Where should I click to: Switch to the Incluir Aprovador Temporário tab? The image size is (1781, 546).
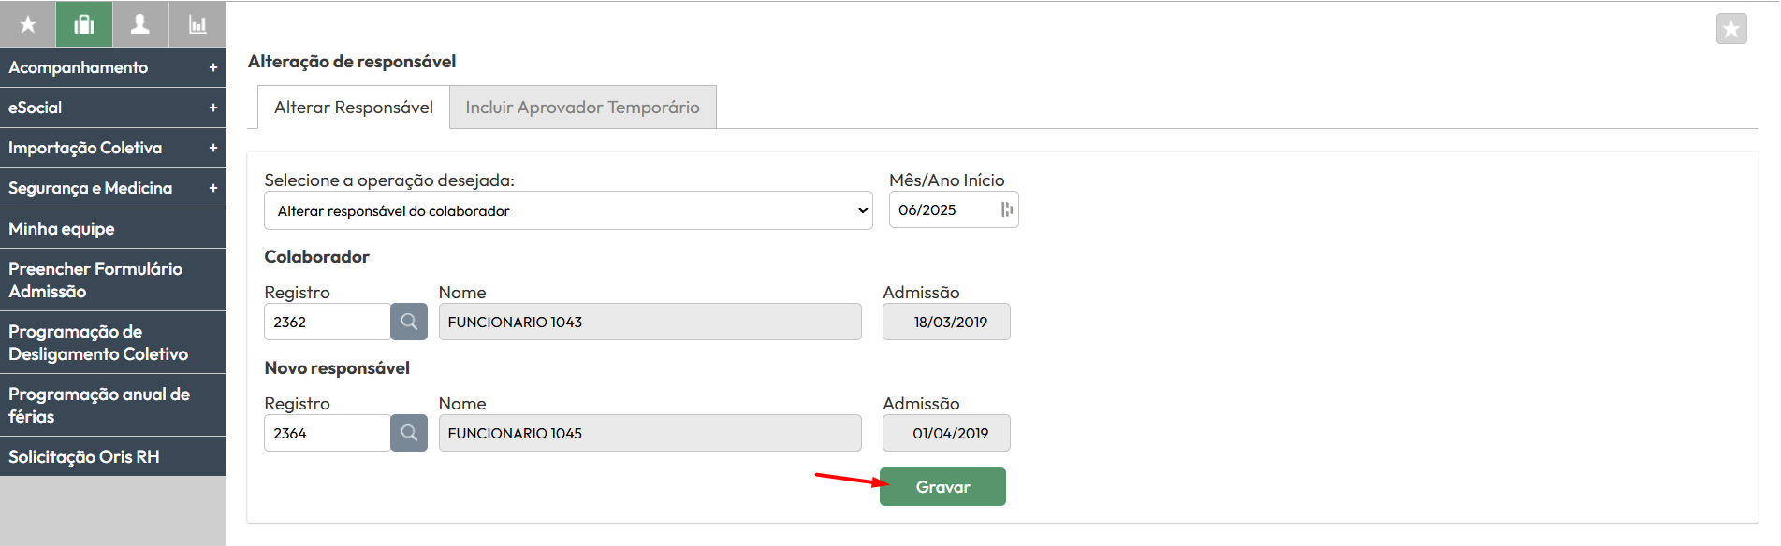point(582,108)
